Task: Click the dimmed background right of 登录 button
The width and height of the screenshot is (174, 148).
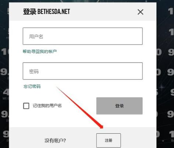Action: (x=165, y=106)
